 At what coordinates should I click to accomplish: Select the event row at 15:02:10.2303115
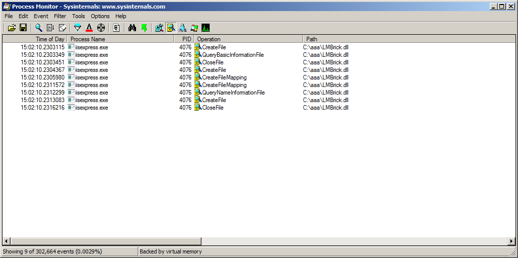click(258, 47)
